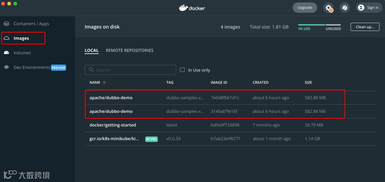Click the PREVIEW badge
This screenshot has width=385, height=182.
(58, 68)
